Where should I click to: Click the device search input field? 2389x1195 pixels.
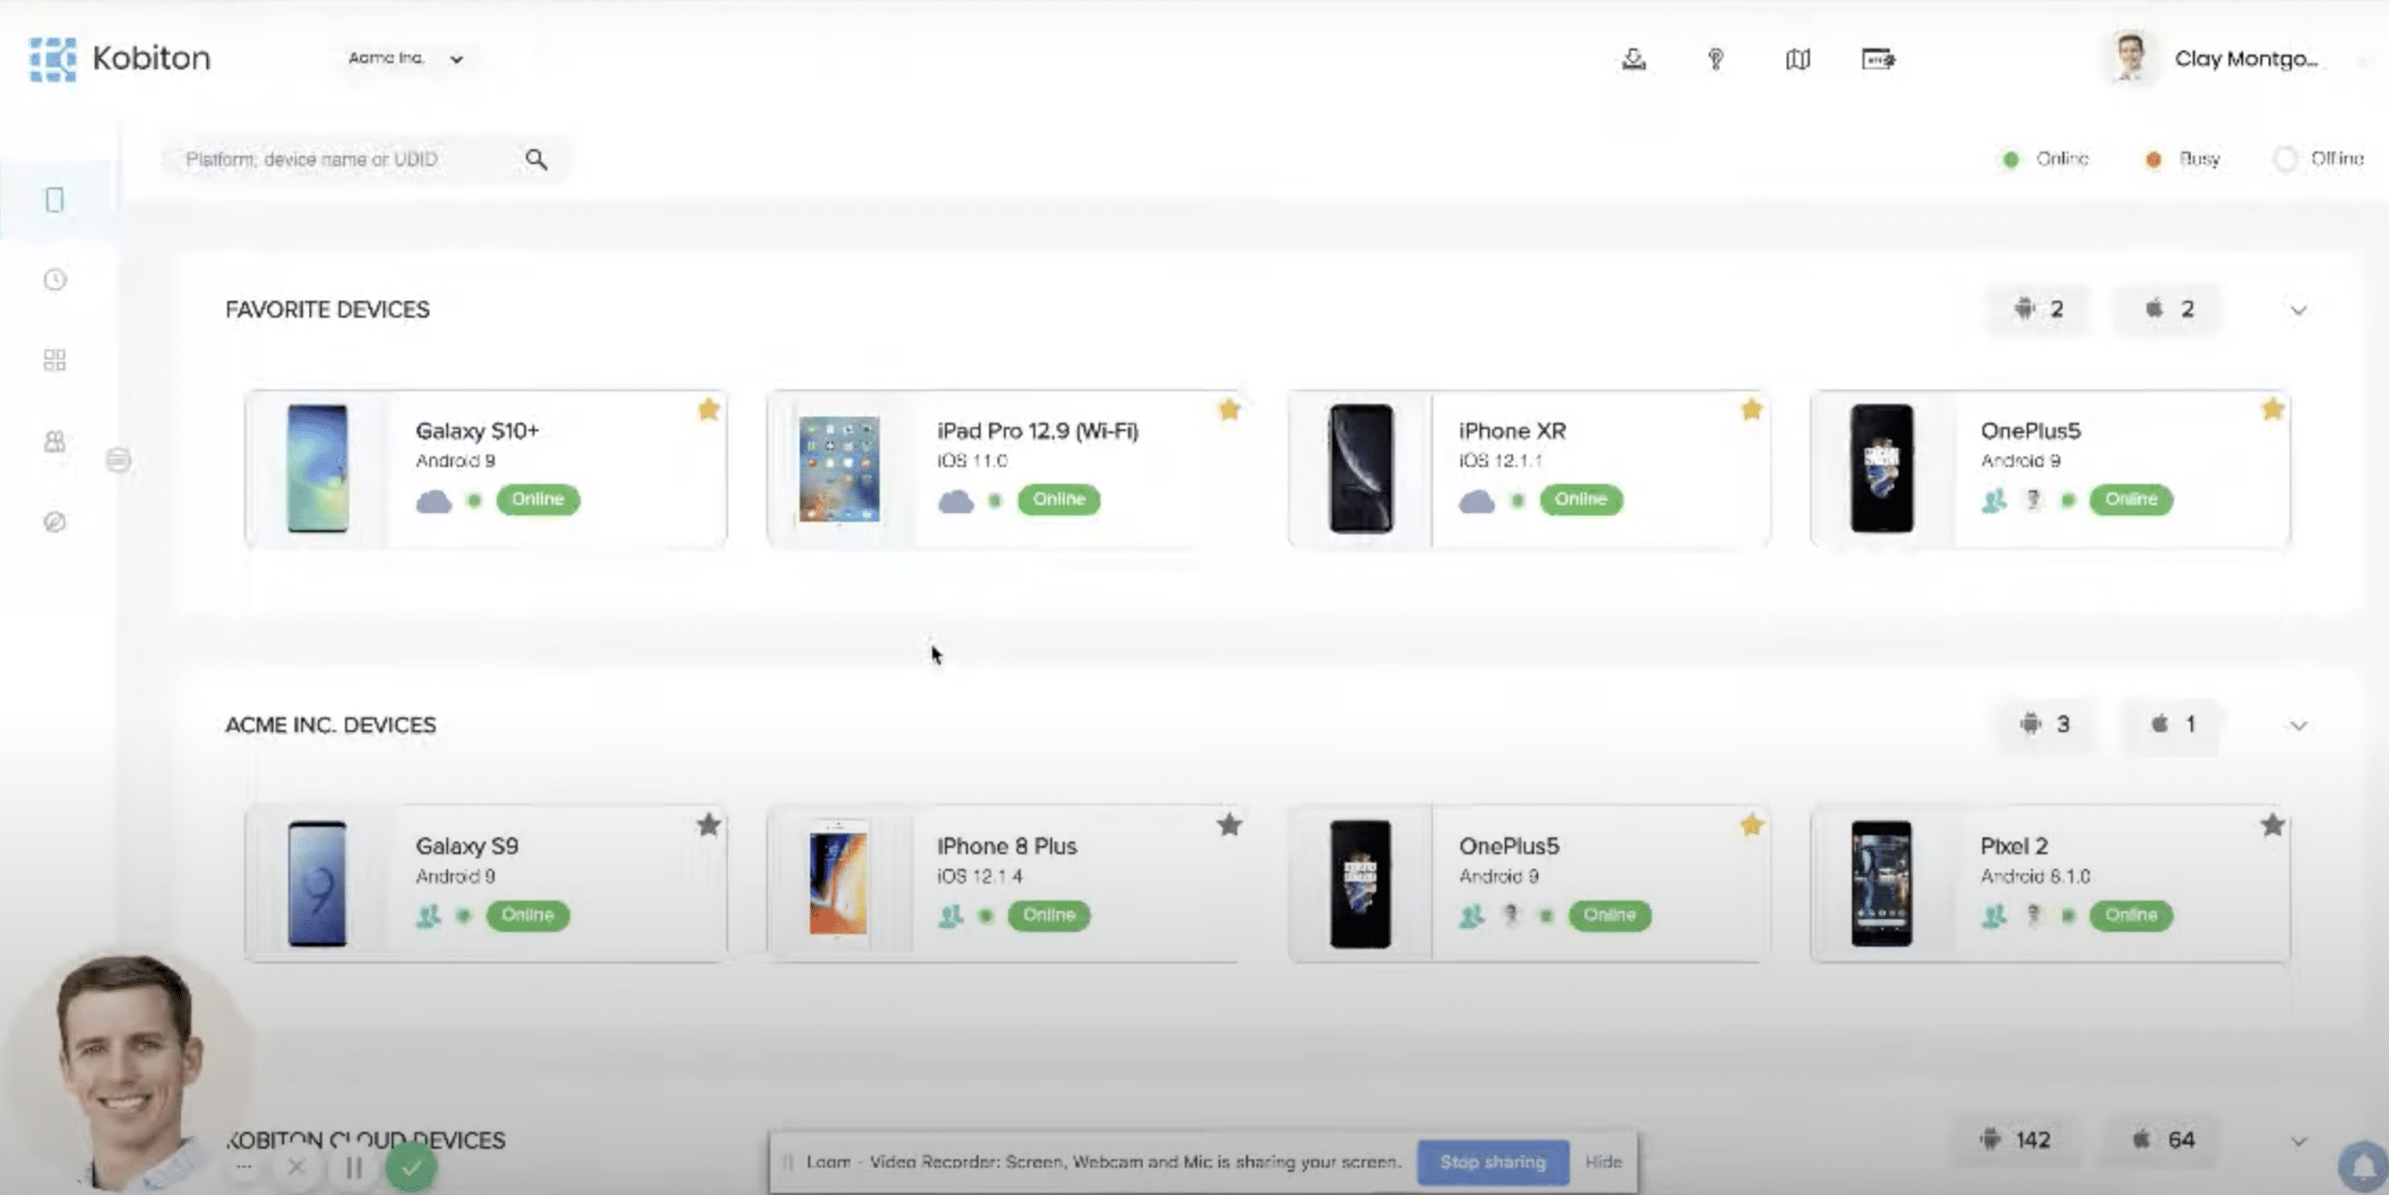[x=345, y=160]
